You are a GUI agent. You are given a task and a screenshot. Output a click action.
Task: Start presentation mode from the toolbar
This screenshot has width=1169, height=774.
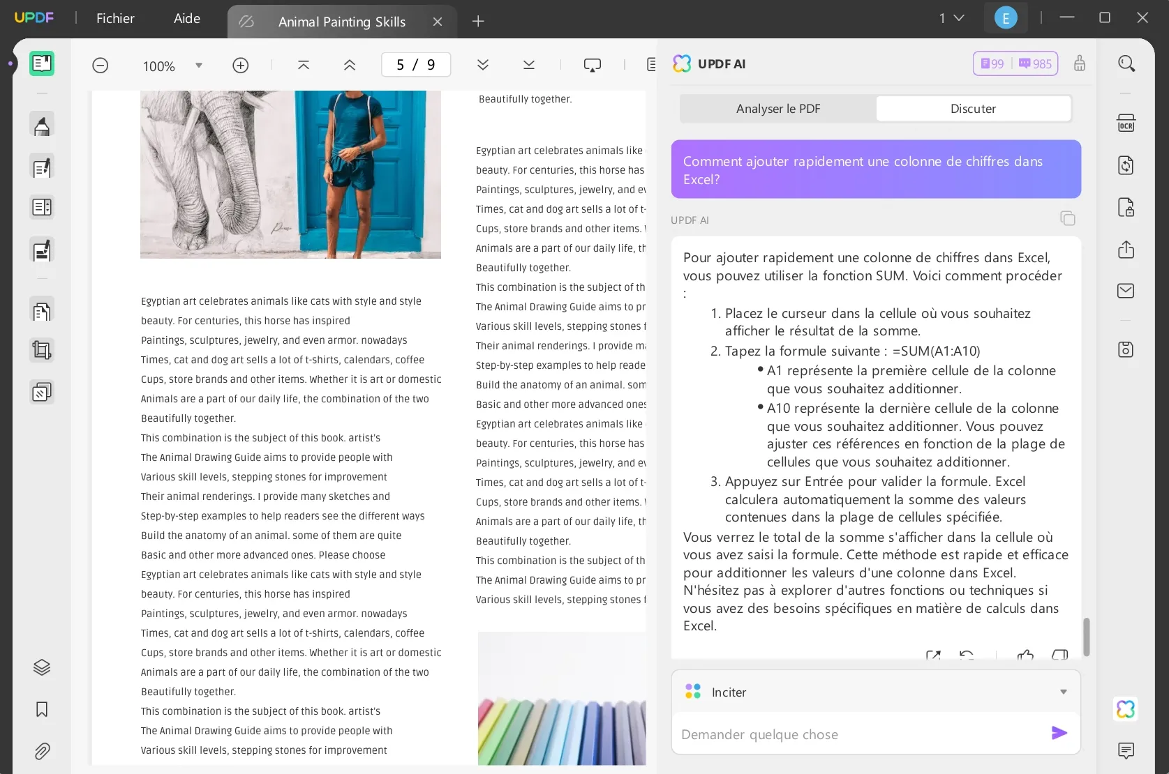click(x=593, y=64)
